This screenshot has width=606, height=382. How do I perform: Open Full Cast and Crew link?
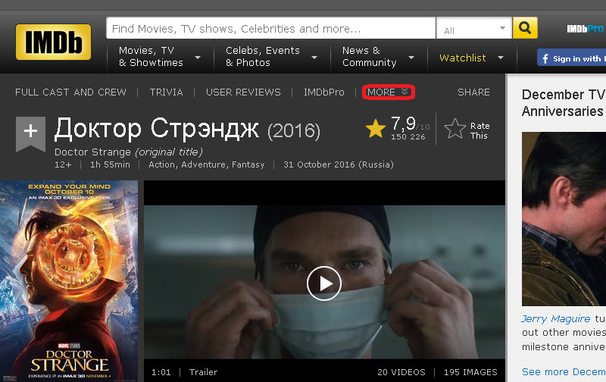70,92
